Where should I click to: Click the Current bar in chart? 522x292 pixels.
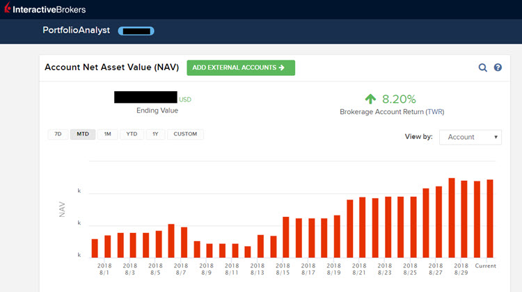490,218
